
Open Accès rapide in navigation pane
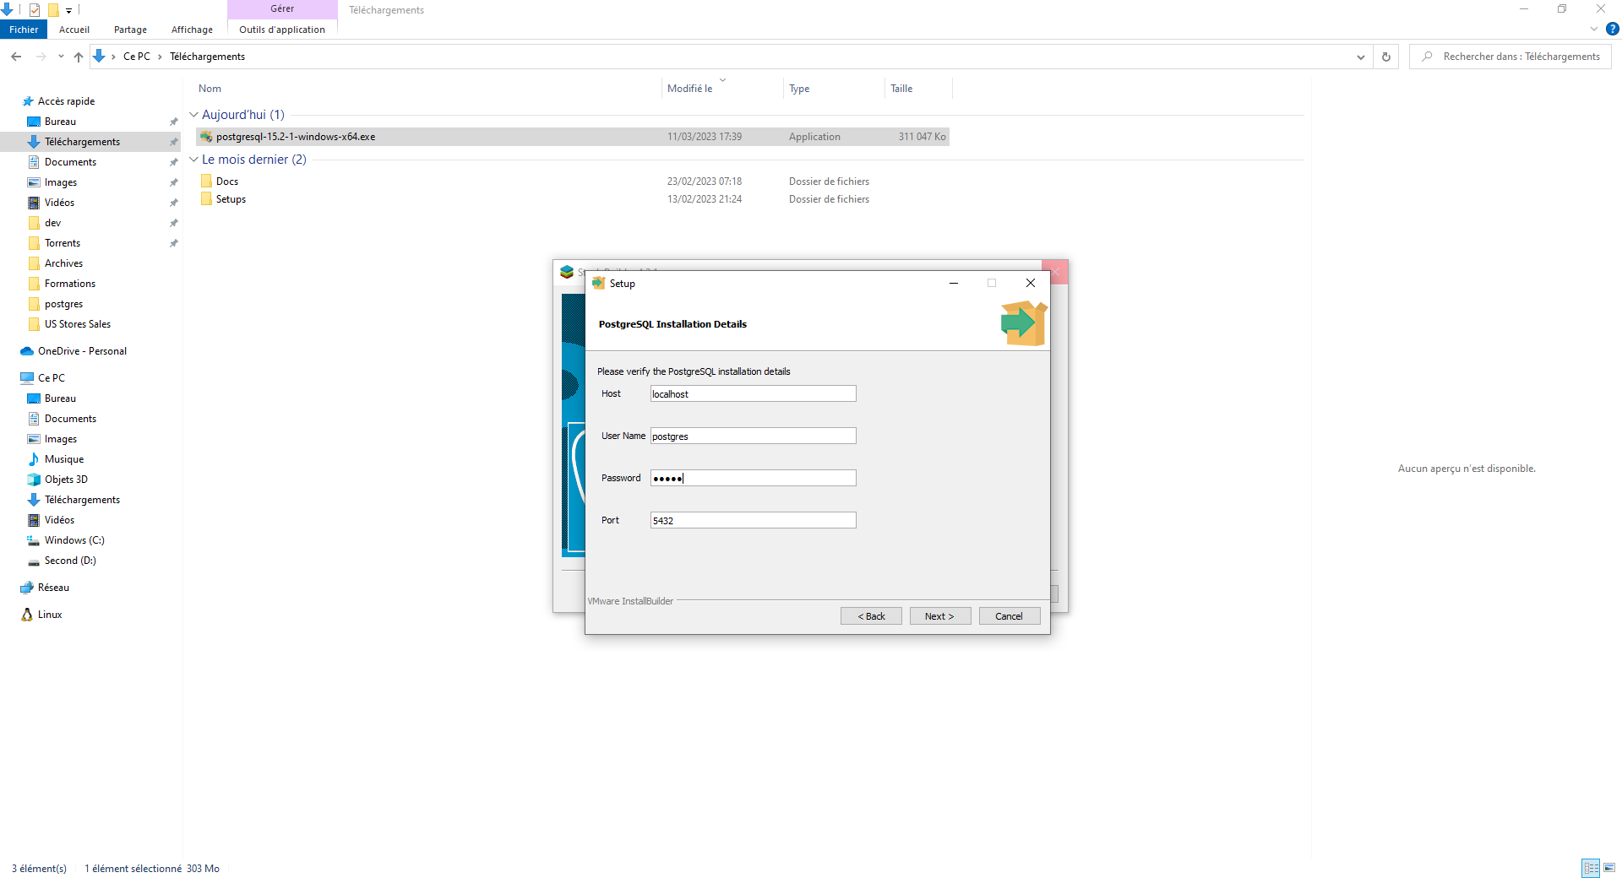[66, 101]
